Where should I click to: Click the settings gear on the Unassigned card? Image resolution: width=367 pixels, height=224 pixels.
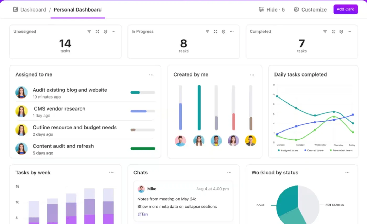(105, 31)
